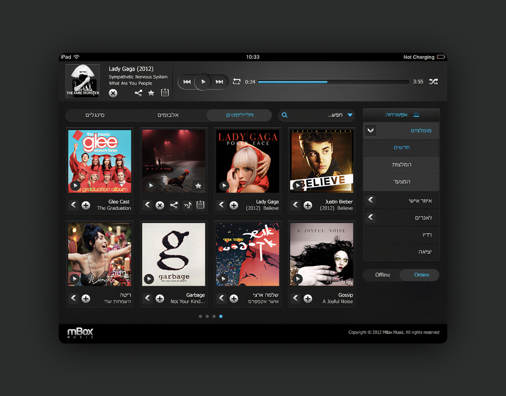Viewport: 506px width, 396px height.
Task: Play the current Lady Gaga track
Action: pos(203,82)
